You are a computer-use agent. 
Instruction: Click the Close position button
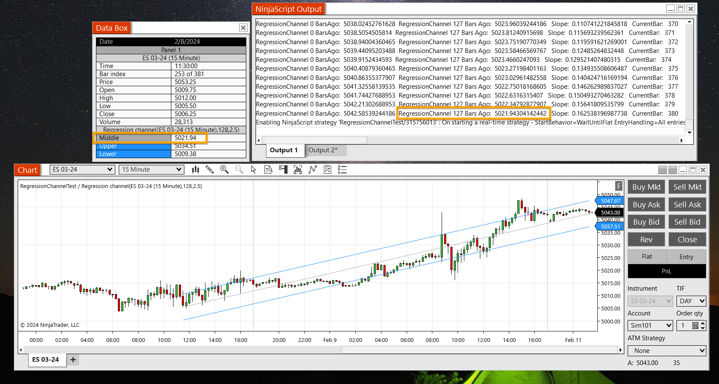click(x=687, y=240)
